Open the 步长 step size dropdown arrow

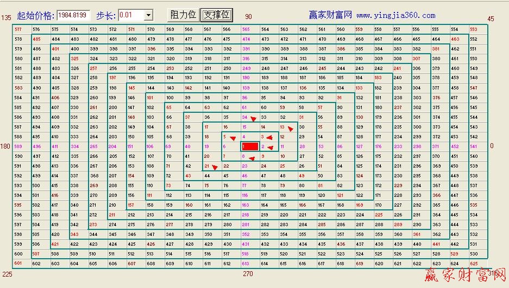(148, 15)
